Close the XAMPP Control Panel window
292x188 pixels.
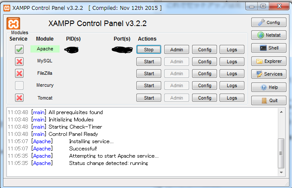pos(279,6)
